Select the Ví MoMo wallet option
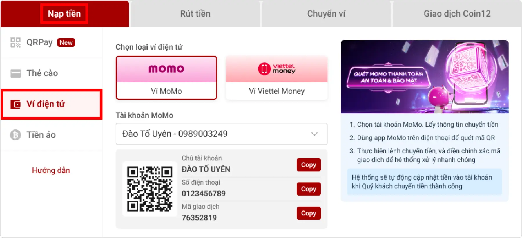The width and height of the screenshot is (522, 238). (x=166, y=78)
